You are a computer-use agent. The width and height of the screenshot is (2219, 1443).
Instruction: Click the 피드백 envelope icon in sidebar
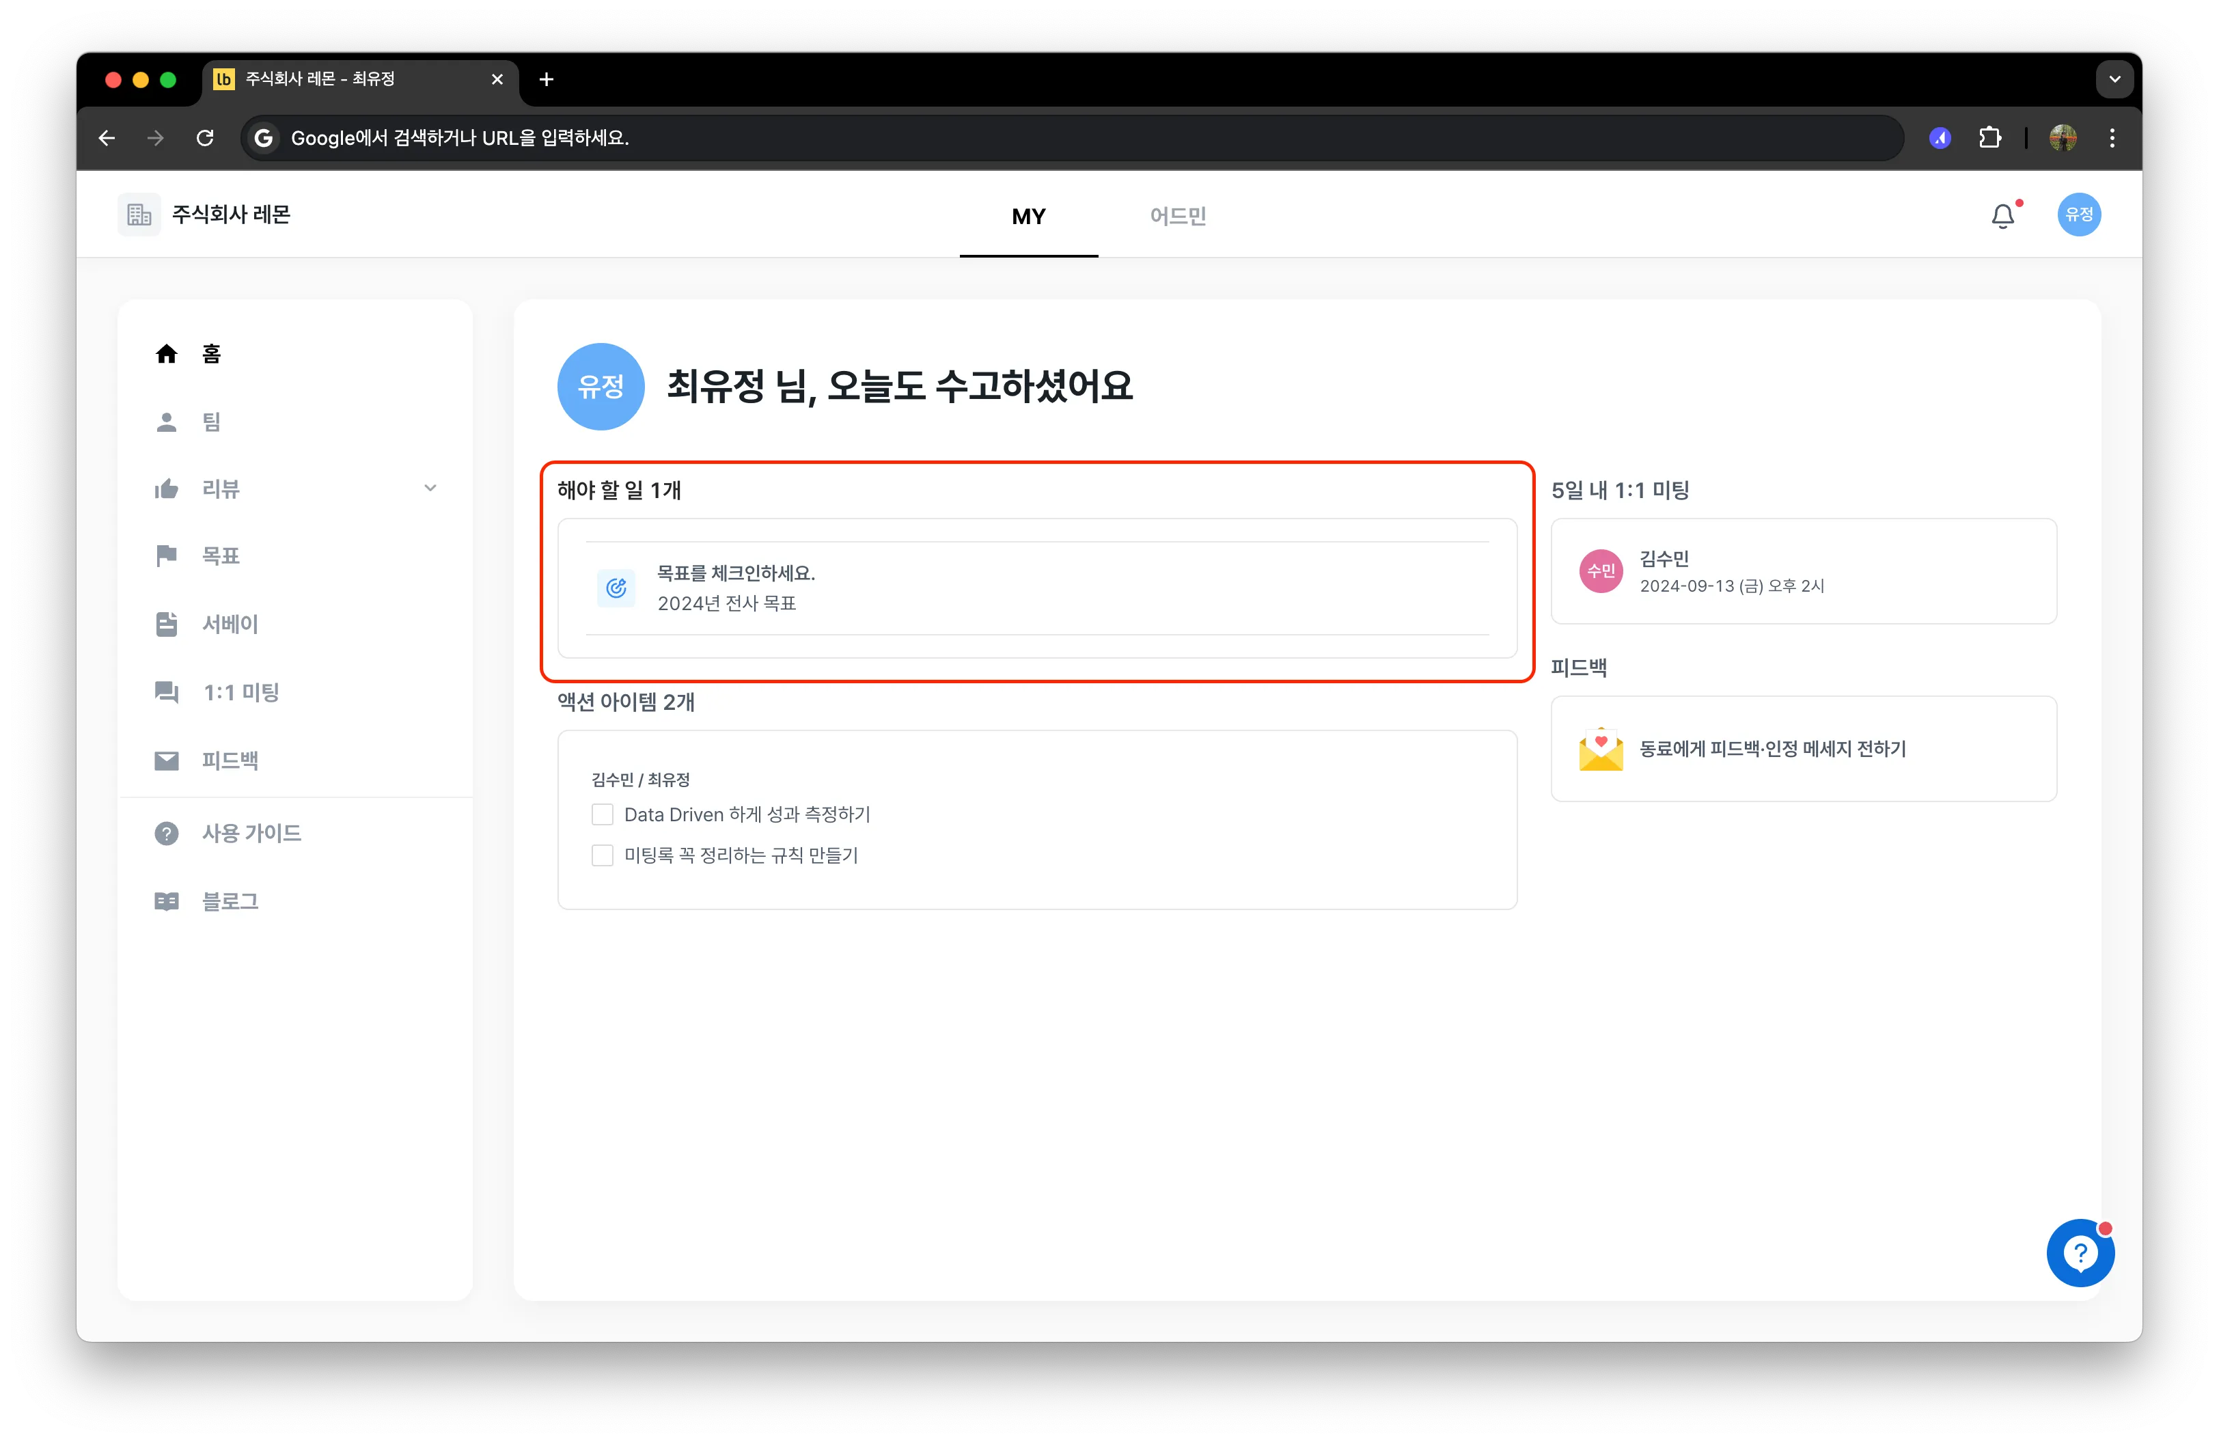(x=166, y=760)
